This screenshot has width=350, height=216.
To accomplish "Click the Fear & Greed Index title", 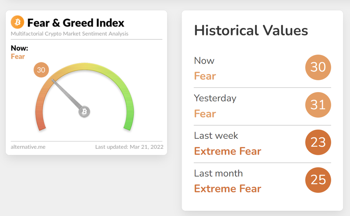I will coord(76,23).
